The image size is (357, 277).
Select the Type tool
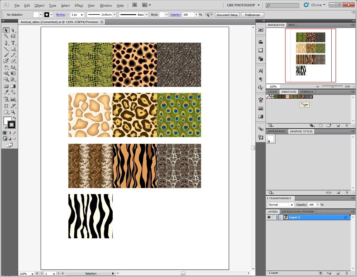(13, 43)
